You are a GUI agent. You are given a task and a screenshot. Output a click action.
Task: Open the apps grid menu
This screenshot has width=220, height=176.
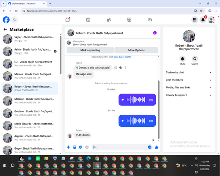click(194, 20)
